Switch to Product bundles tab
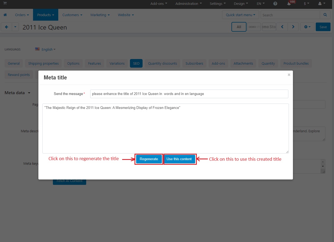 [296, 64]
